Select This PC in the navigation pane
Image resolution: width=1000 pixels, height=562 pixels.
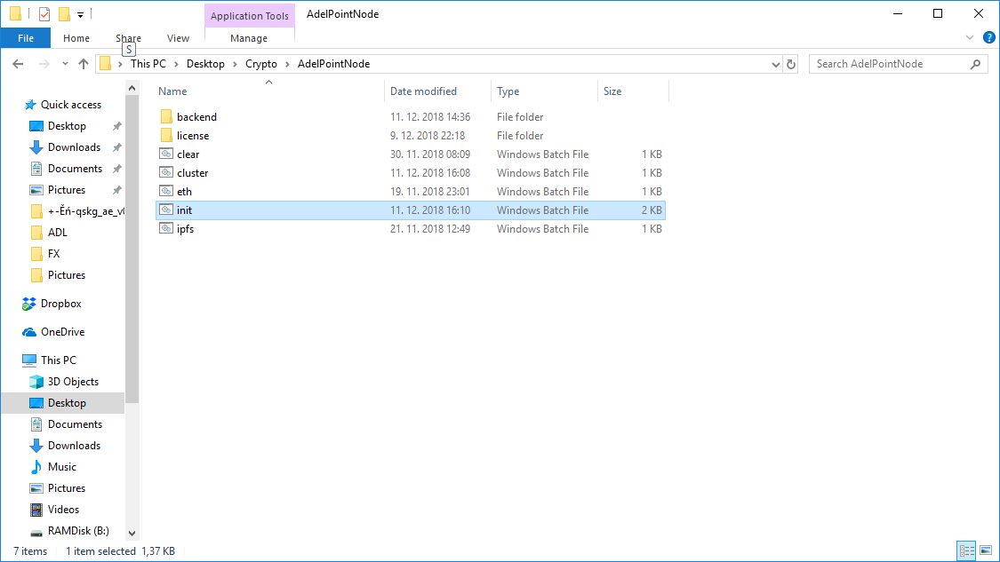[58, 360]
